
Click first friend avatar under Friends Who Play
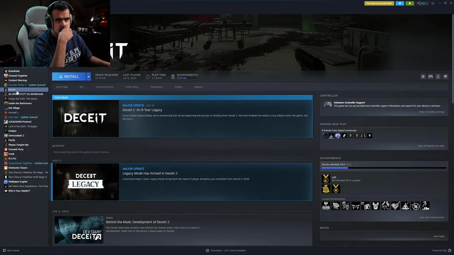pos(325,136)
